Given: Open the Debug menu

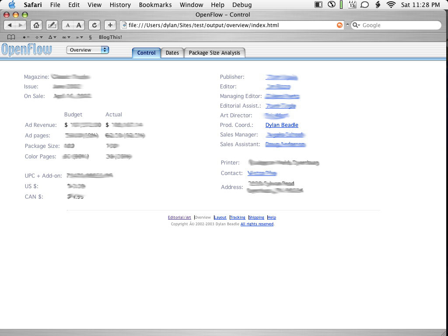Looking at the screenshot, I should click(242, 5).
